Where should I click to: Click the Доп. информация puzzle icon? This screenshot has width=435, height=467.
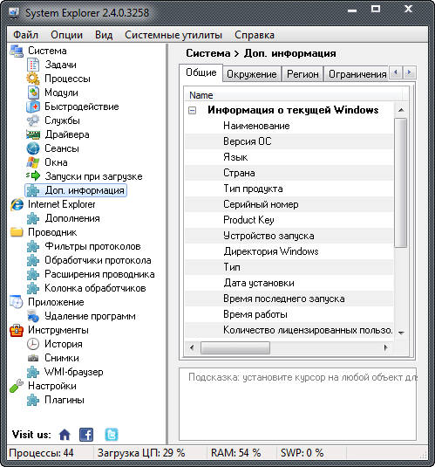33,190
